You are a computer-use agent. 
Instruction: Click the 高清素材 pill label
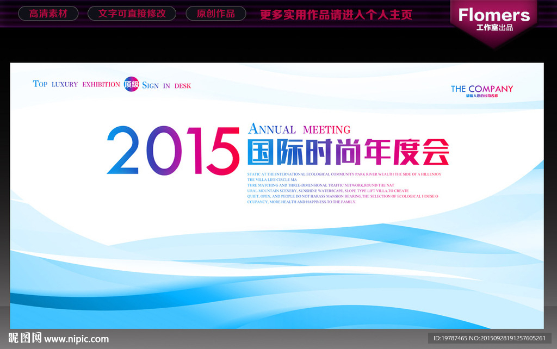coord(48,14)
